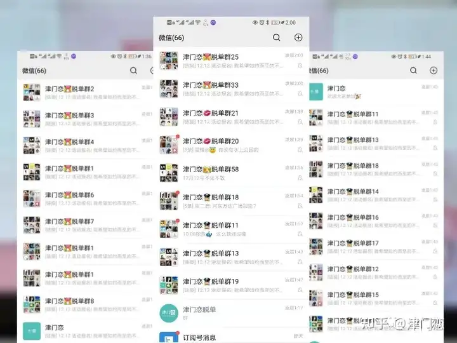The image size is (457, 343).
Task: Open the search icon in the left WeChat screen
Action: pyautogui.click(x=133, y=71)
